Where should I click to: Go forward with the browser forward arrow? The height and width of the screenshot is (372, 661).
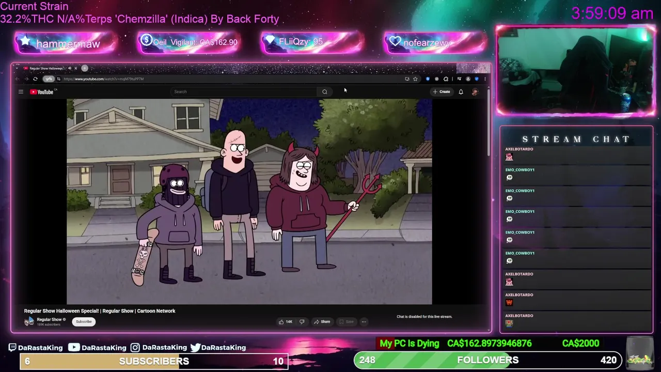pyautogui.click(x=26, y=79)
